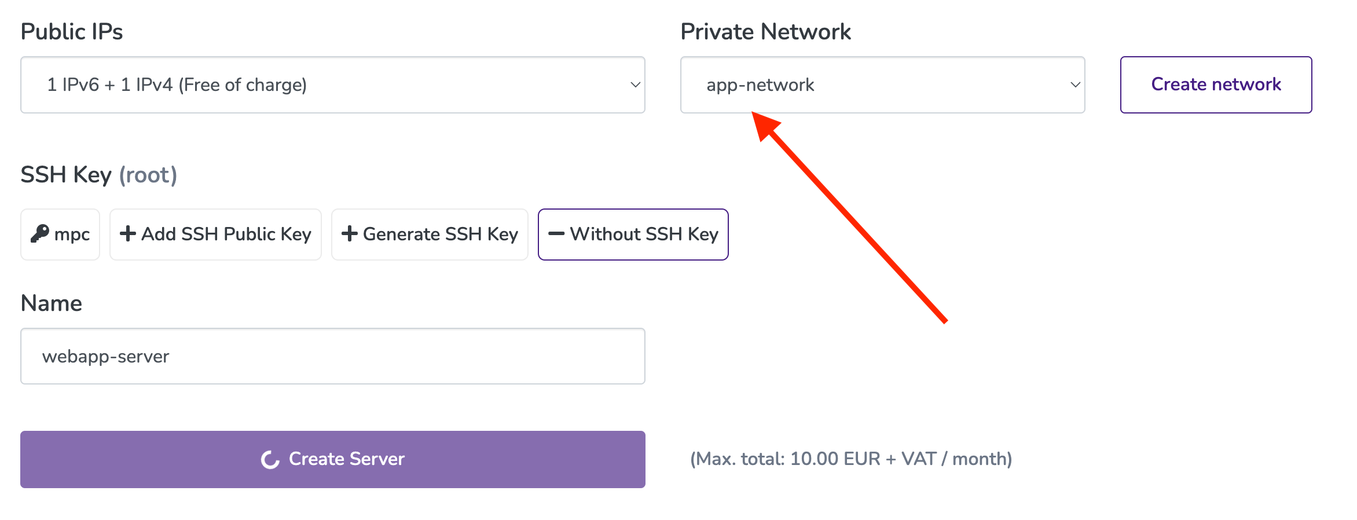Click the Generate SSH Key button
This screenshot has width=1357, height=520.
(429, 234)
